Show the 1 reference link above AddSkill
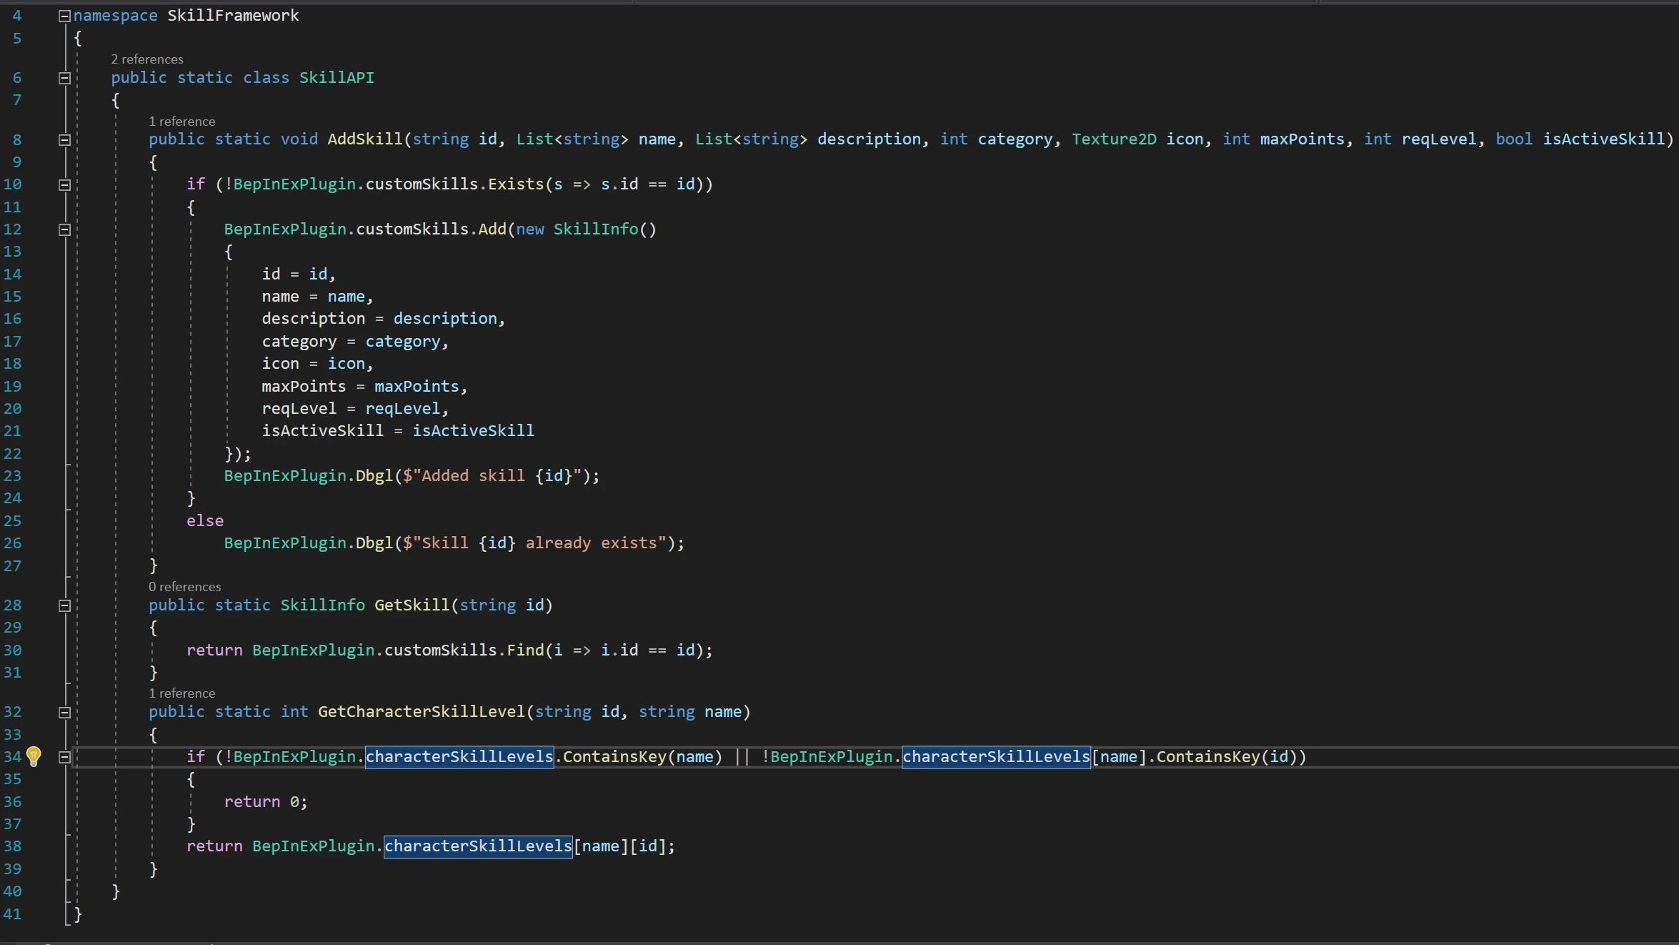This screenshot has height=945, width=1679. pos(181,122)
